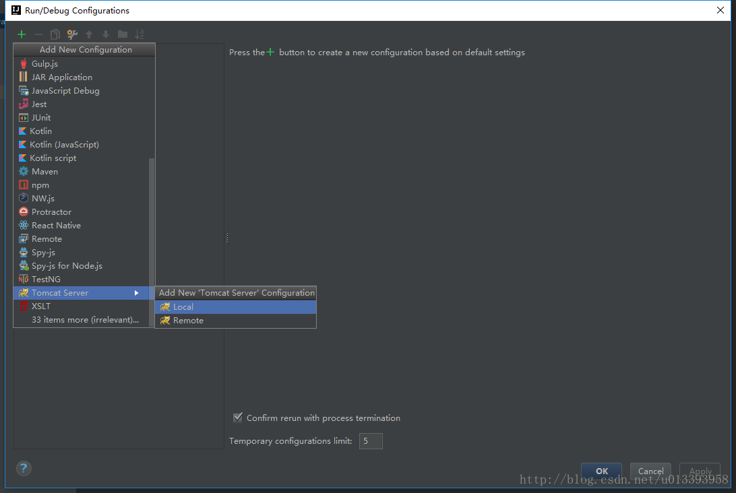
Task: Click the 'TestNG' label text
Action: (x=46, y=279)
